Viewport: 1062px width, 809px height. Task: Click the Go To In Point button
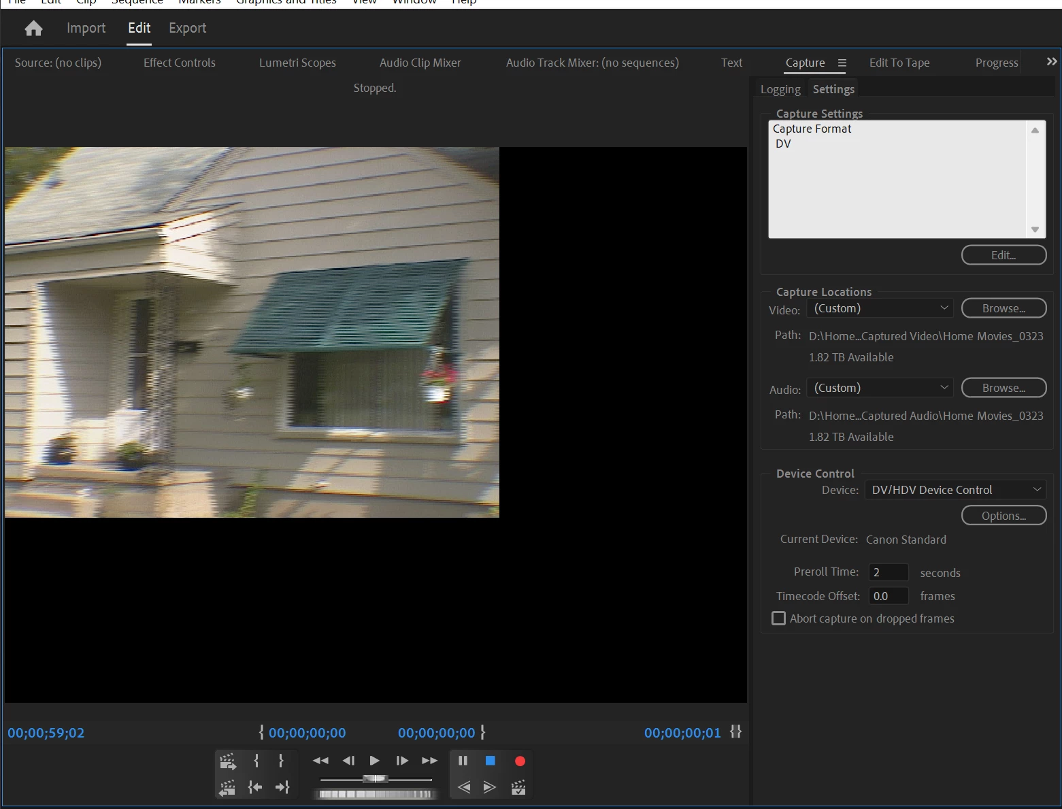255,787
